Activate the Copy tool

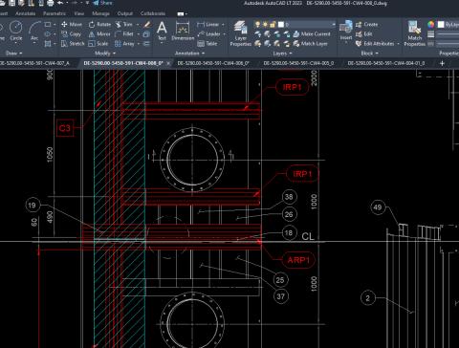[x=71, y=33]
